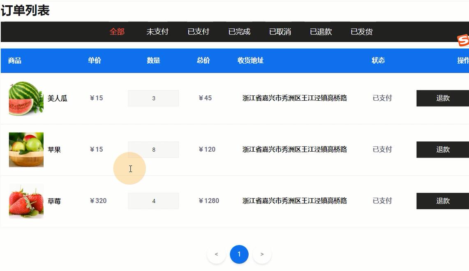Select page 1 in pagination
469x271 pixels.
click(239, 254)
